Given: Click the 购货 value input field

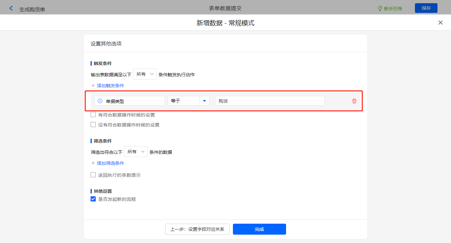Looking at the screenshot, I should click(270, 101).
